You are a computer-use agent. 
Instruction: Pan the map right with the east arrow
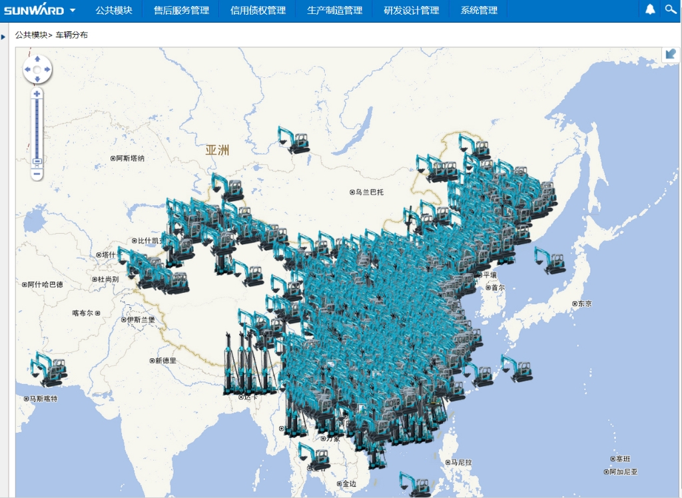click(x=47, y=69)
